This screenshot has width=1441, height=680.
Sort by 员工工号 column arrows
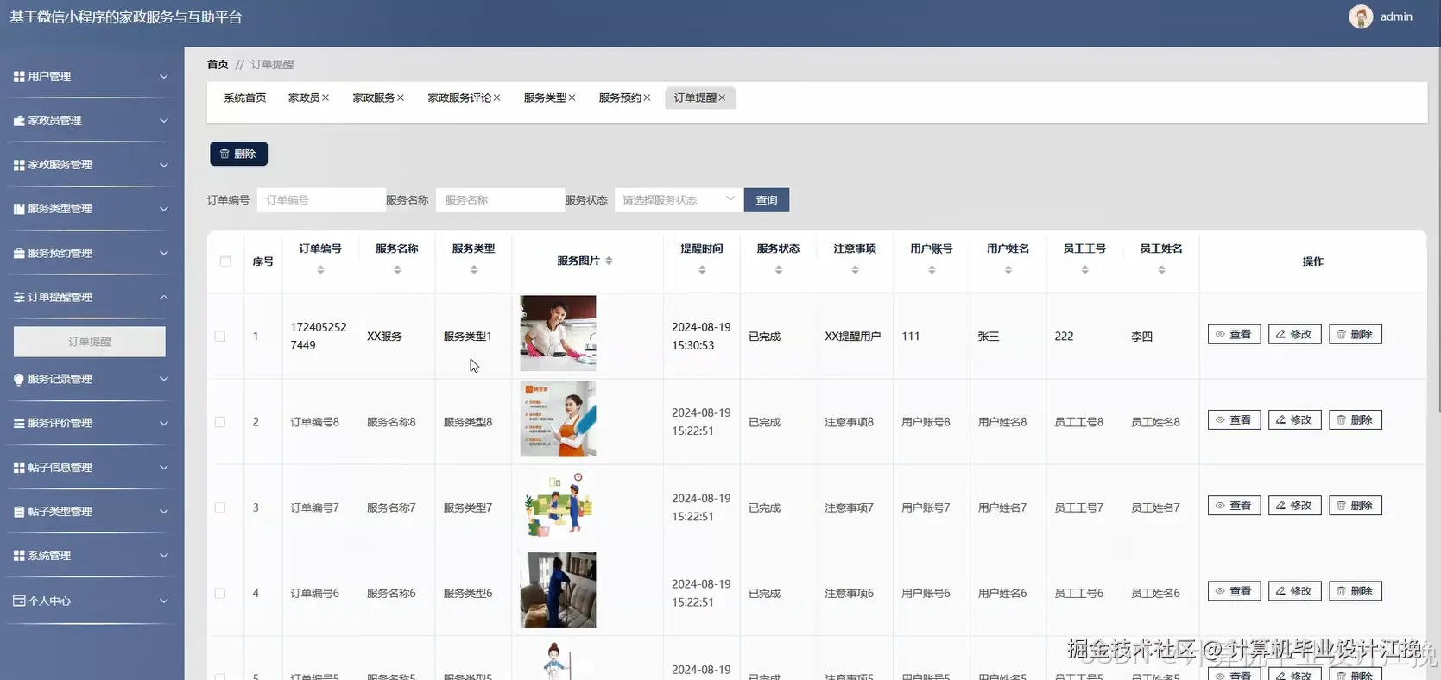point(1085,270)
